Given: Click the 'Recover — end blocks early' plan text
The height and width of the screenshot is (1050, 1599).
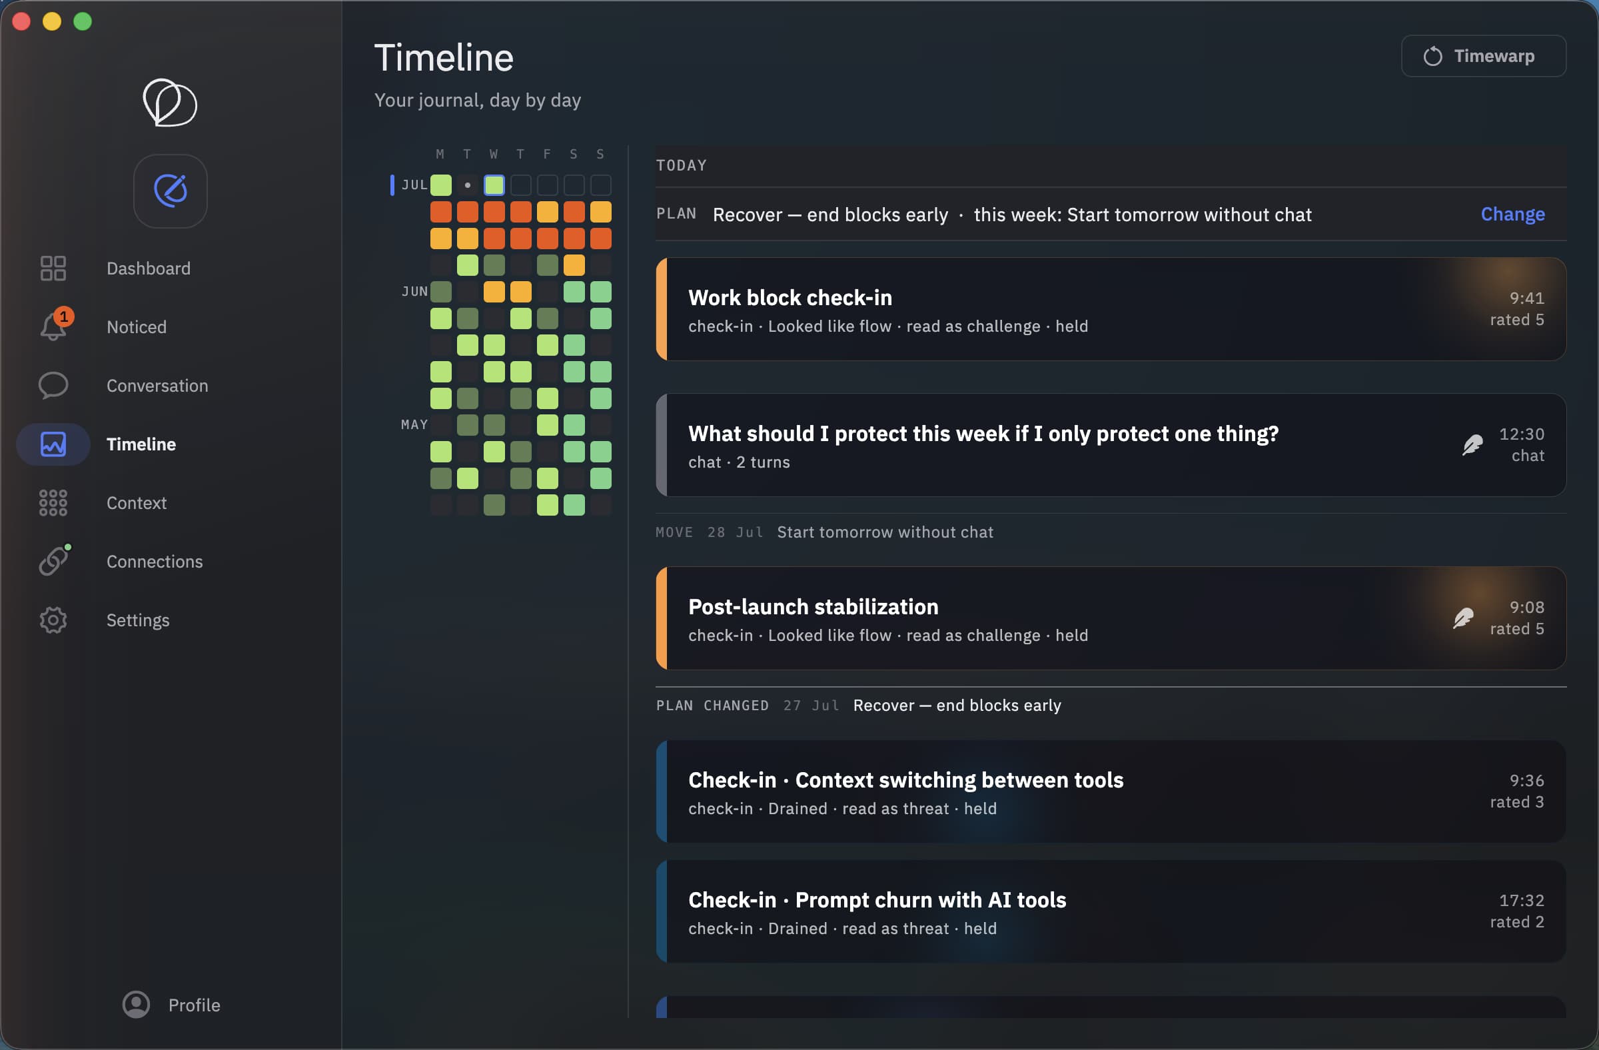Looking at the screenshot, I should (x=829, y=215).
